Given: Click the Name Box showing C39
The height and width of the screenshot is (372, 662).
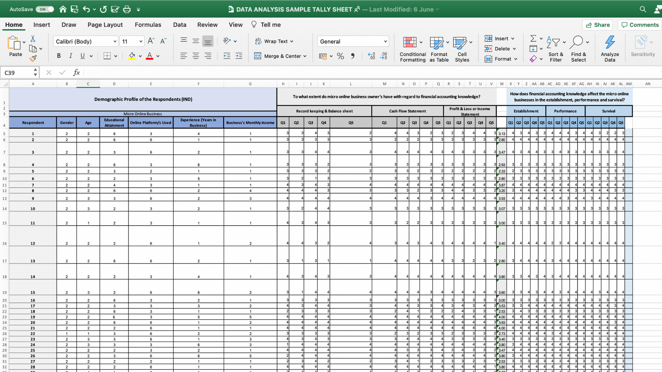Looking at the screenshot, I should (19, 73).
